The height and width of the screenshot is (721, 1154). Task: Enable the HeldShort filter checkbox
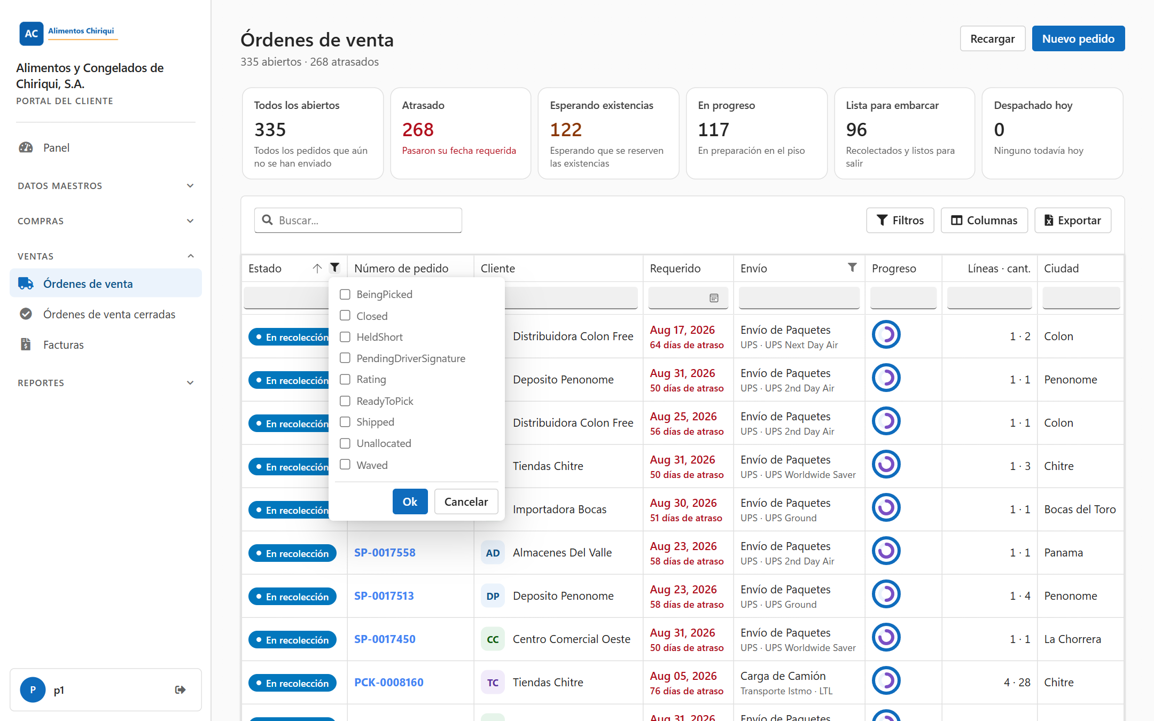tap(345, 337)
